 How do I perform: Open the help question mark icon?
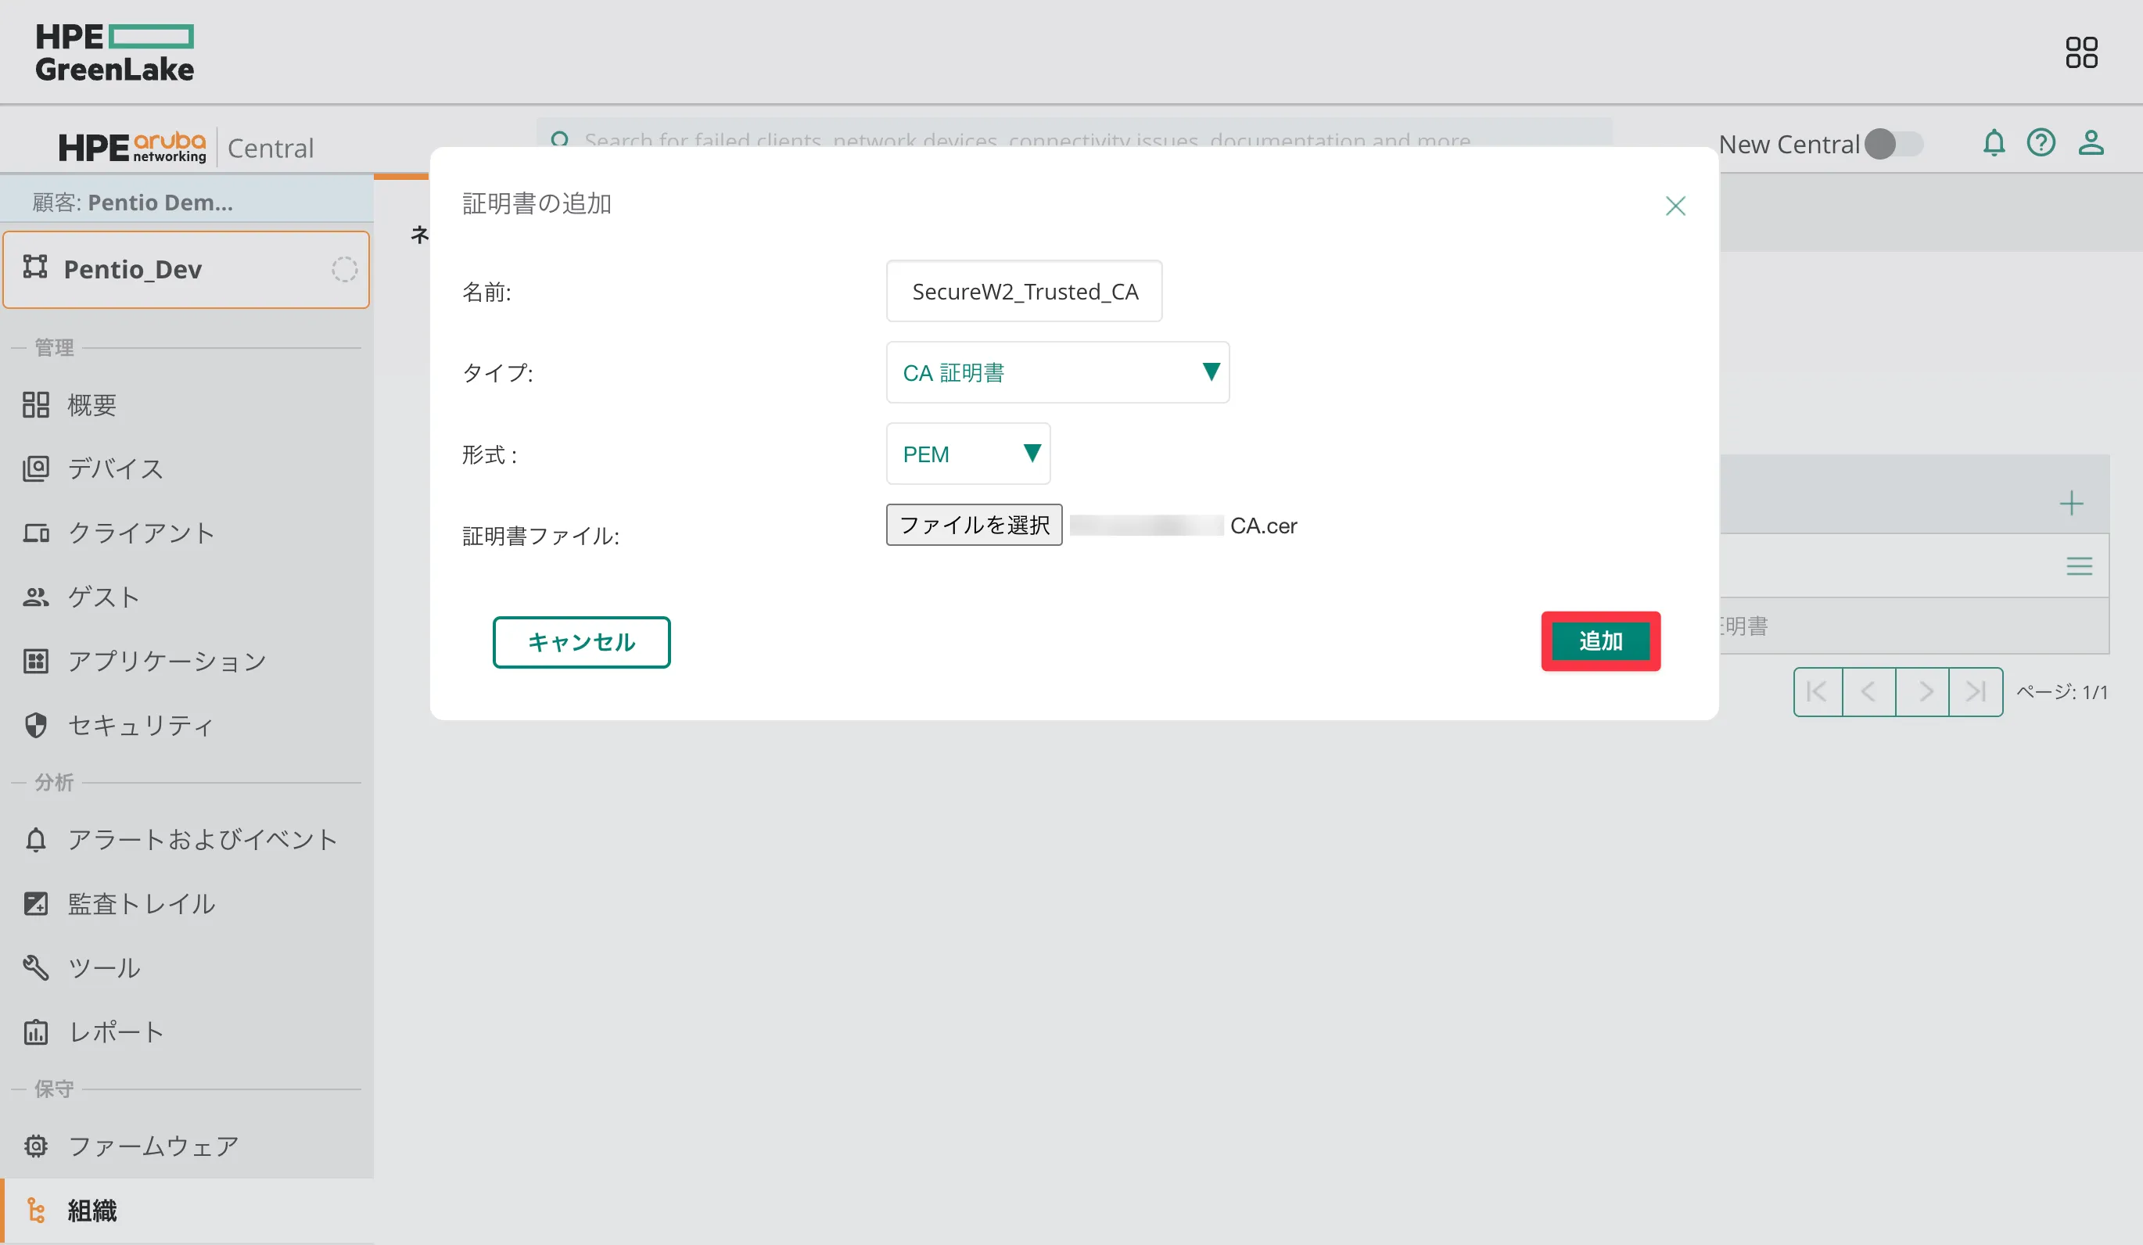click(2041, 143)
